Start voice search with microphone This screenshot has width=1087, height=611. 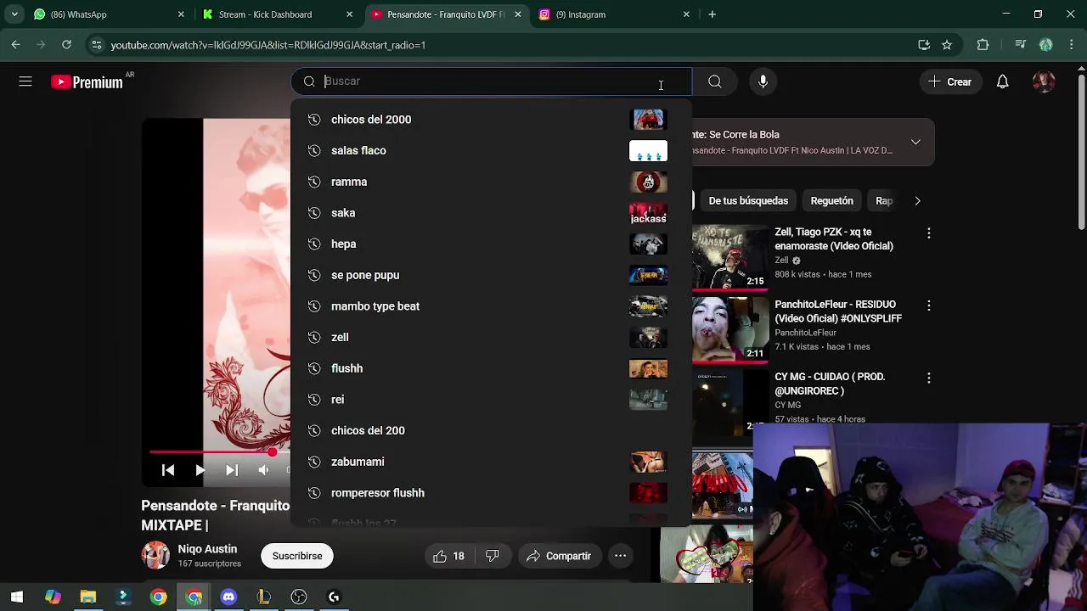tap(763, 81)
